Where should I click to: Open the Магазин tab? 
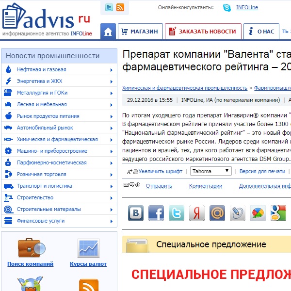[140, 32]
